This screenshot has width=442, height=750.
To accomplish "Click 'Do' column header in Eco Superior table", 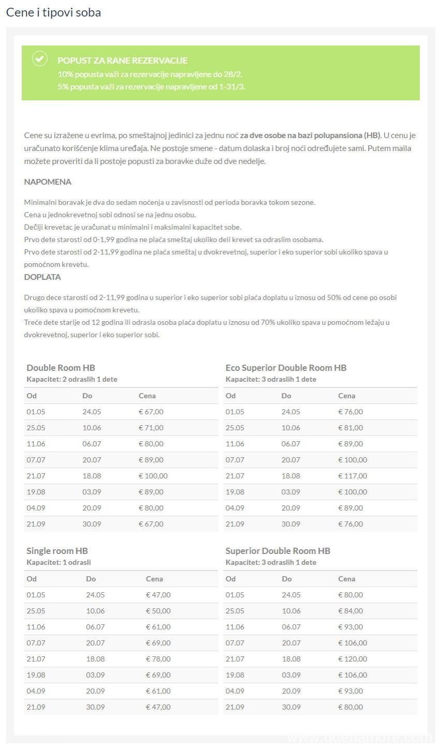I will point(286,396).
